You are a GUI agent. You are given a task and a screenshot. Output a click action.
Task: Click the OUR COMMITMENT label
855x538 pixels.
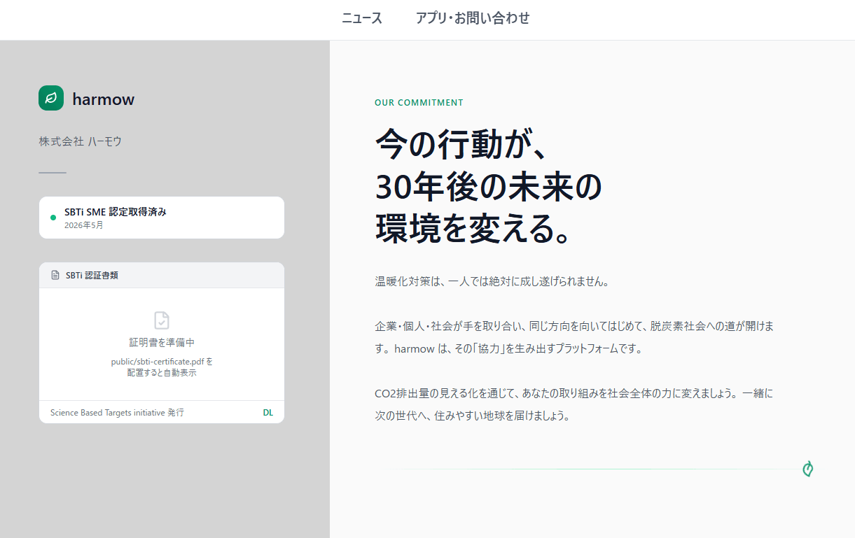pyautogui.click(x=419, y=103)
